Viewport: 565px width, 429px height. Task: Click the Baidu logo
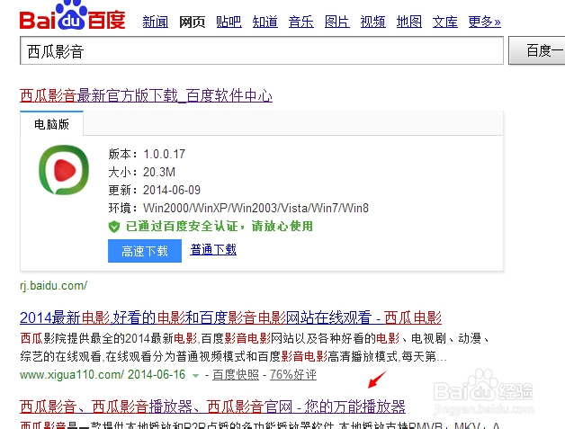pyautogui.click(x=72, y=15)
